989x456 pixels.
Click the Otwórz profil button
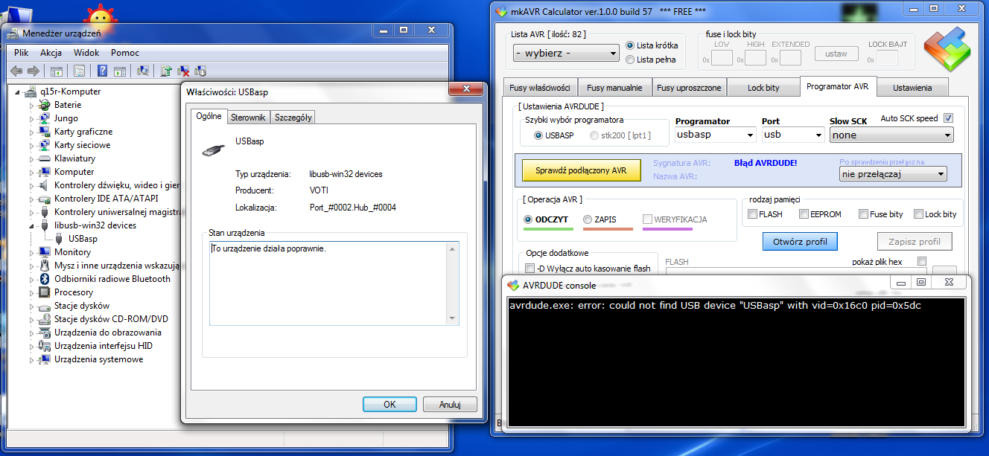click(x=799, y=241)
